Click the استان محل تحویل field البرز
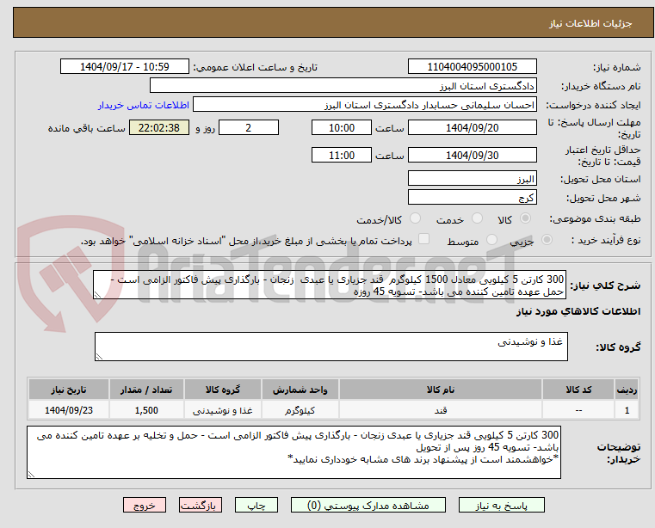This screenshot has height=528, width=655. [472, 178]
